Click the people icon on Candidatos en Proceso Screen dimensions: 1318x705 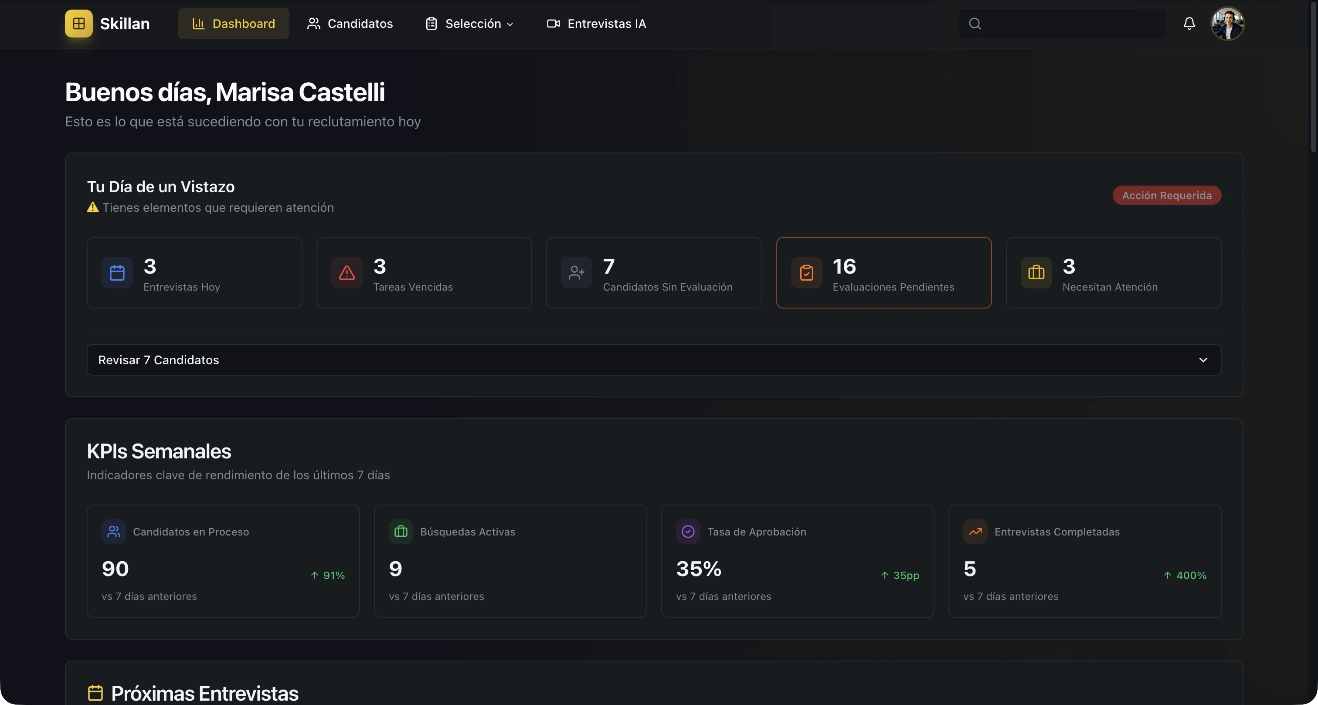point(114,532)
